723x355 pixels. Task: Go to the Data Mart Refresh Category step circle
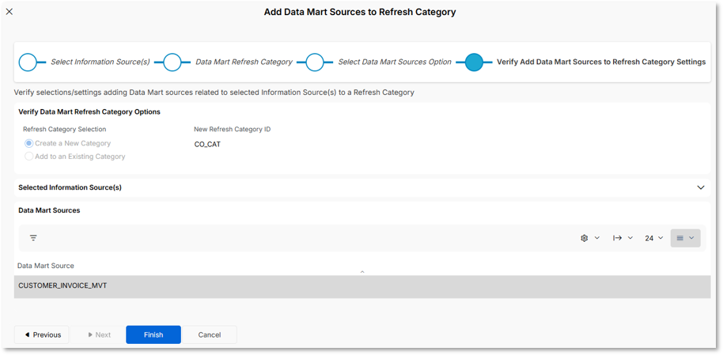(x=172, y=62)
